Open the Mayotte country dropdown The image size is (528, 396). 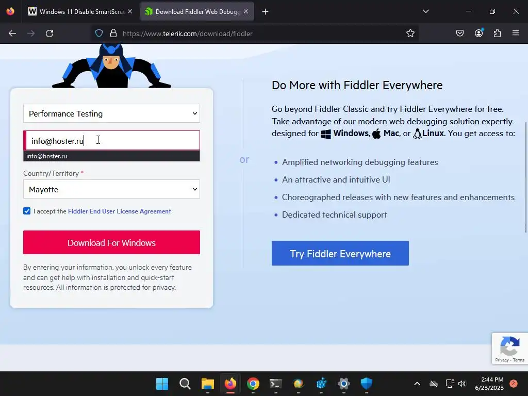(x=111, y=189)
